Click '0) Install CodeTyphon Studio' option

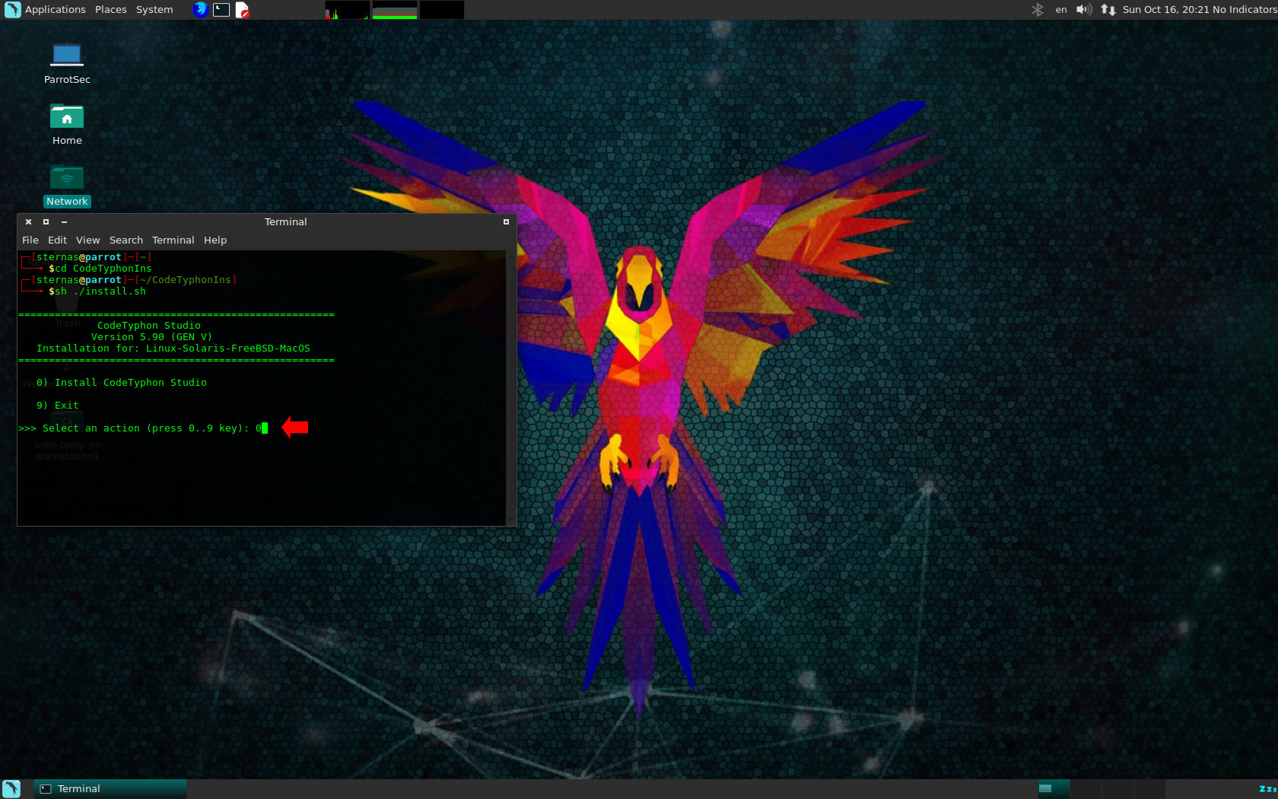[x=122, y=383]
